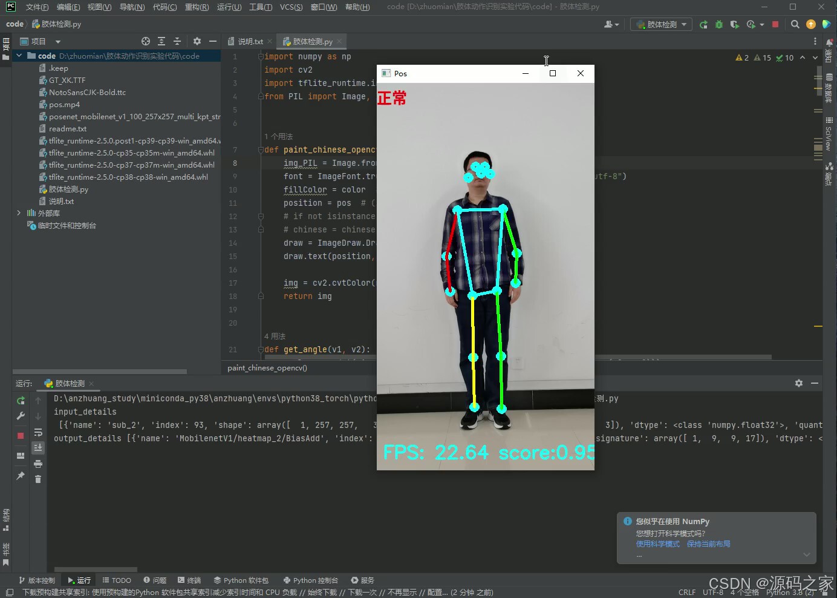Open line separator CRLF selector

(687, 592)
